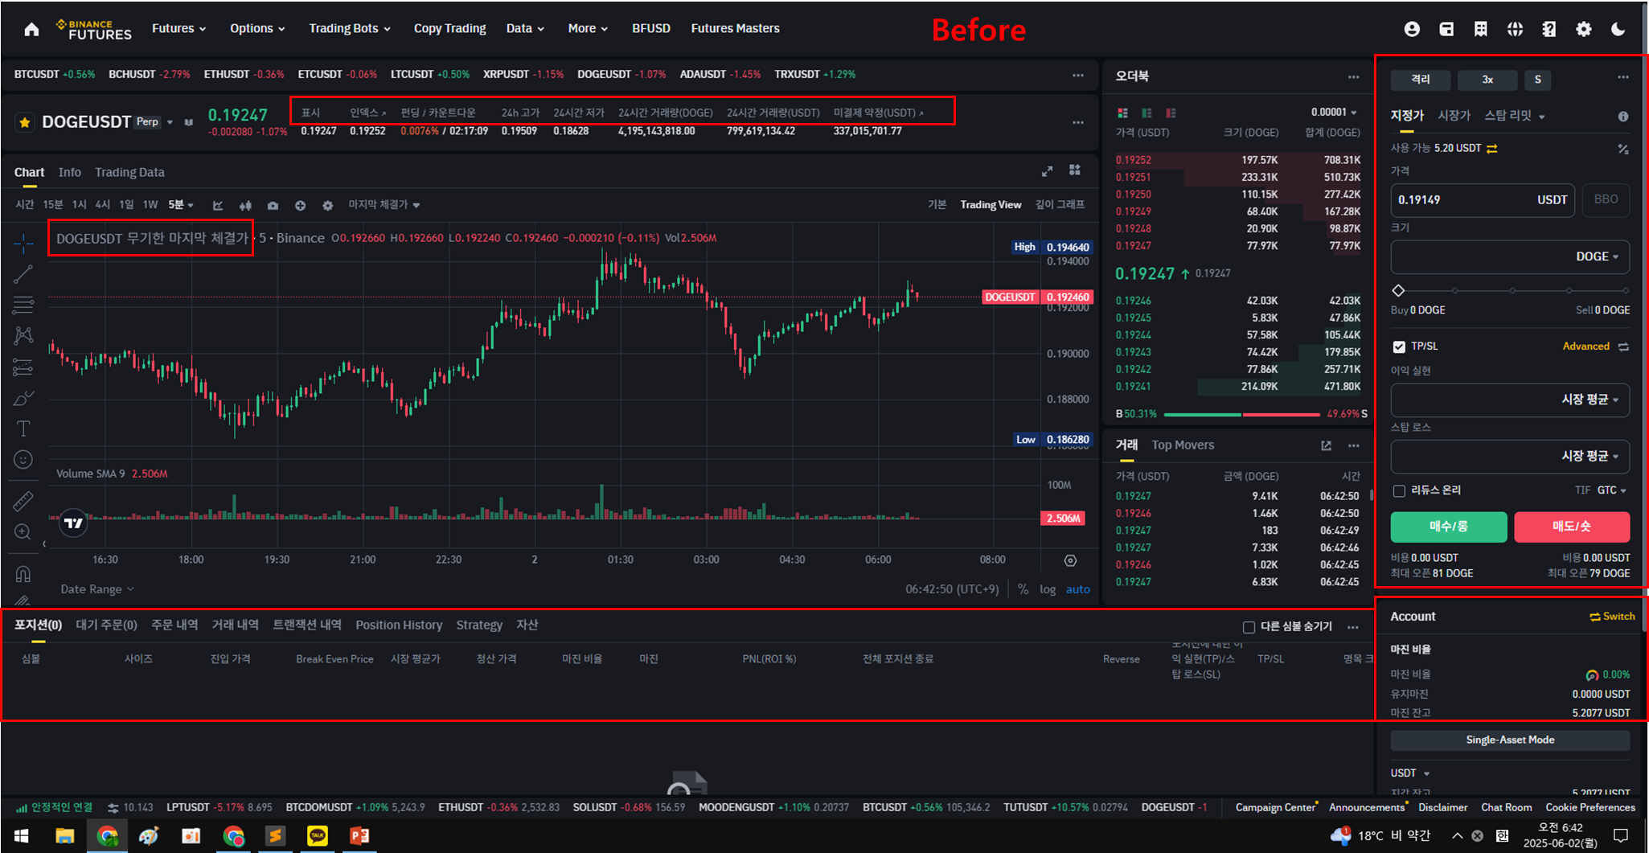The image size is (1649, 853).
Task: Select the horizontal lines Fib tool
Action: pyautogui.click(x=23, y=305)
